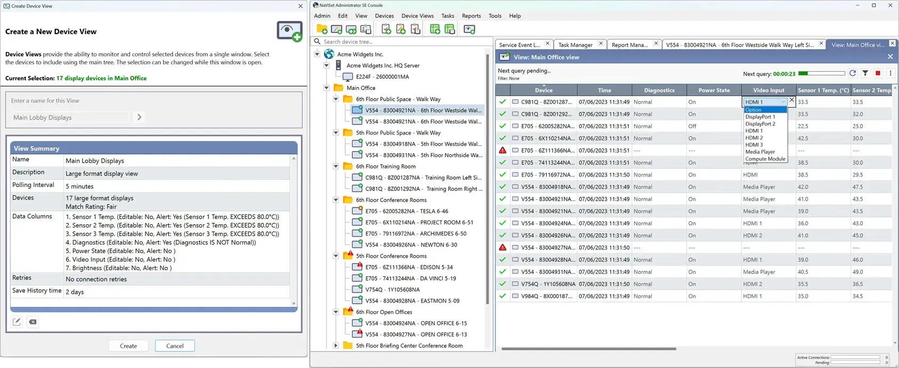Choose DisplayPort 2 from the video input list
This screenshot has width=899, height=368.
[760, 124]
